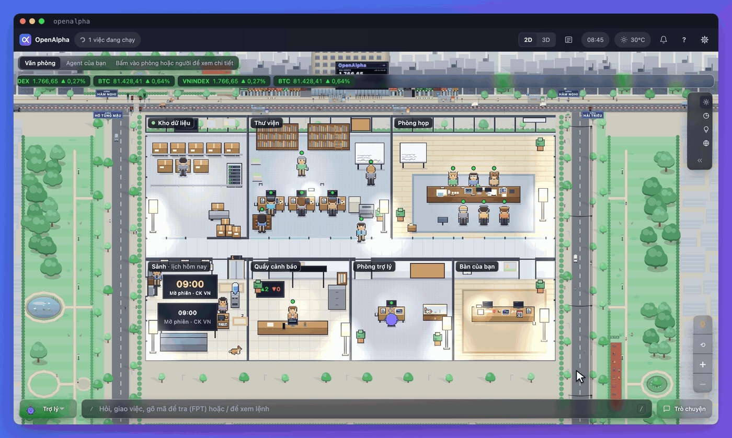Viewport: 732px width, 438px height.
Task: Click the orange location pin control
Action: 703,325
